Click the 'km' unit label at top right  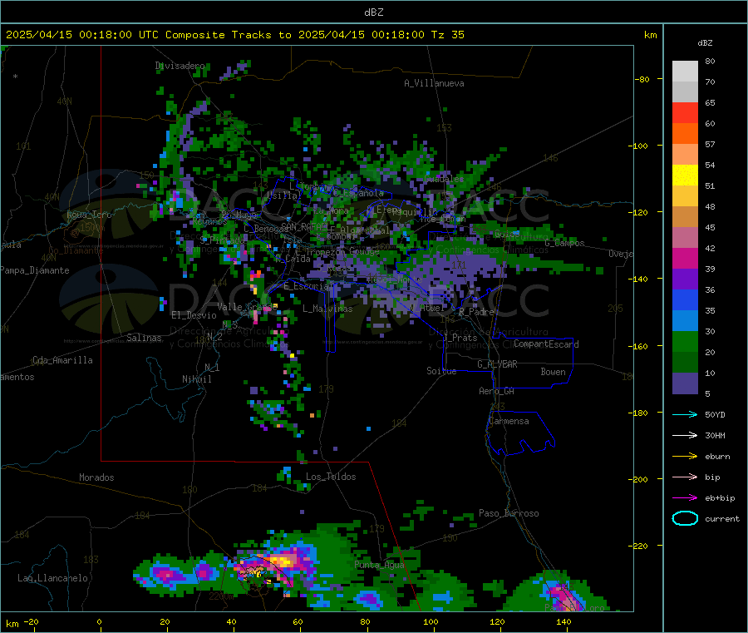coord(650,35)
